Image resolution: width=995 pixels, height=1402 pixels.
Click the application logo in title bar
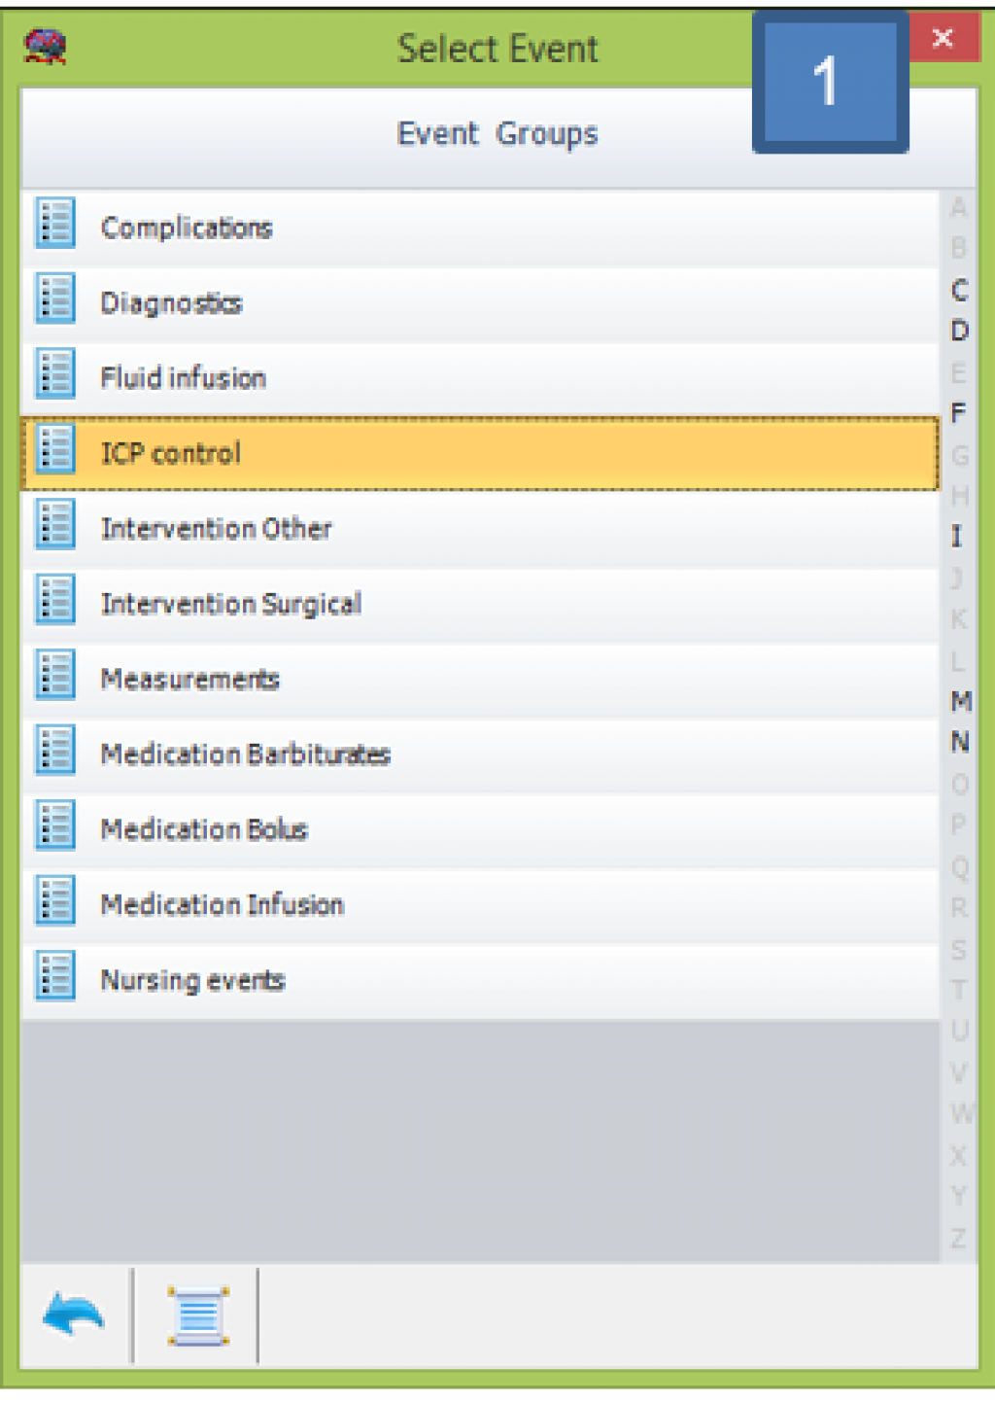(45, 47)
